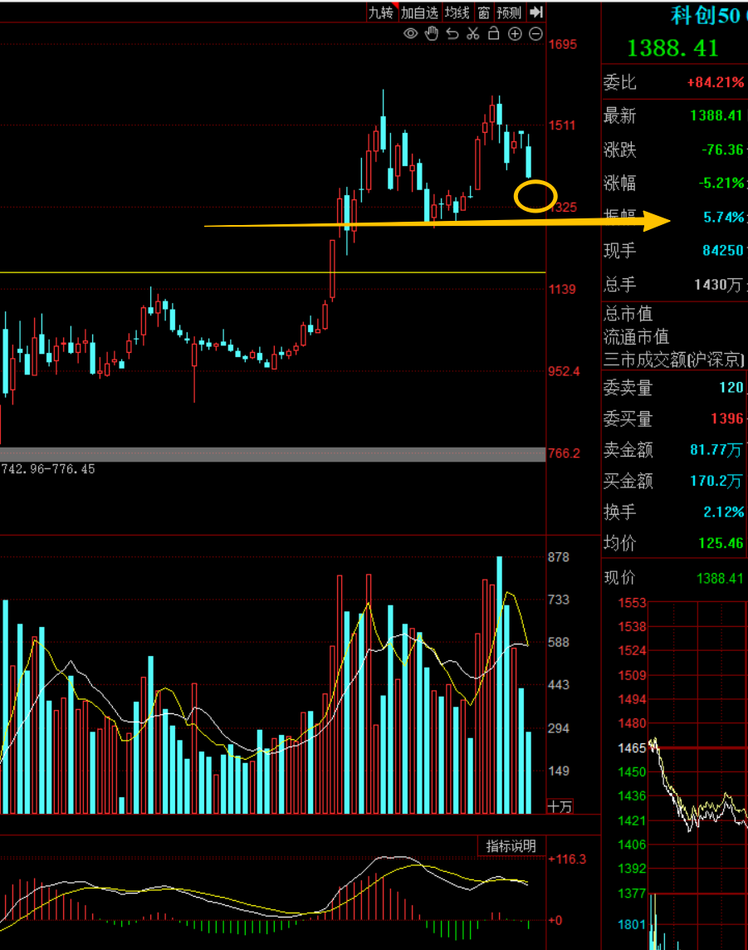The image size is (748, 950).
Task: Open the 指标说明 indicator description
Action: pyautogui.click(x=511, y=846)
